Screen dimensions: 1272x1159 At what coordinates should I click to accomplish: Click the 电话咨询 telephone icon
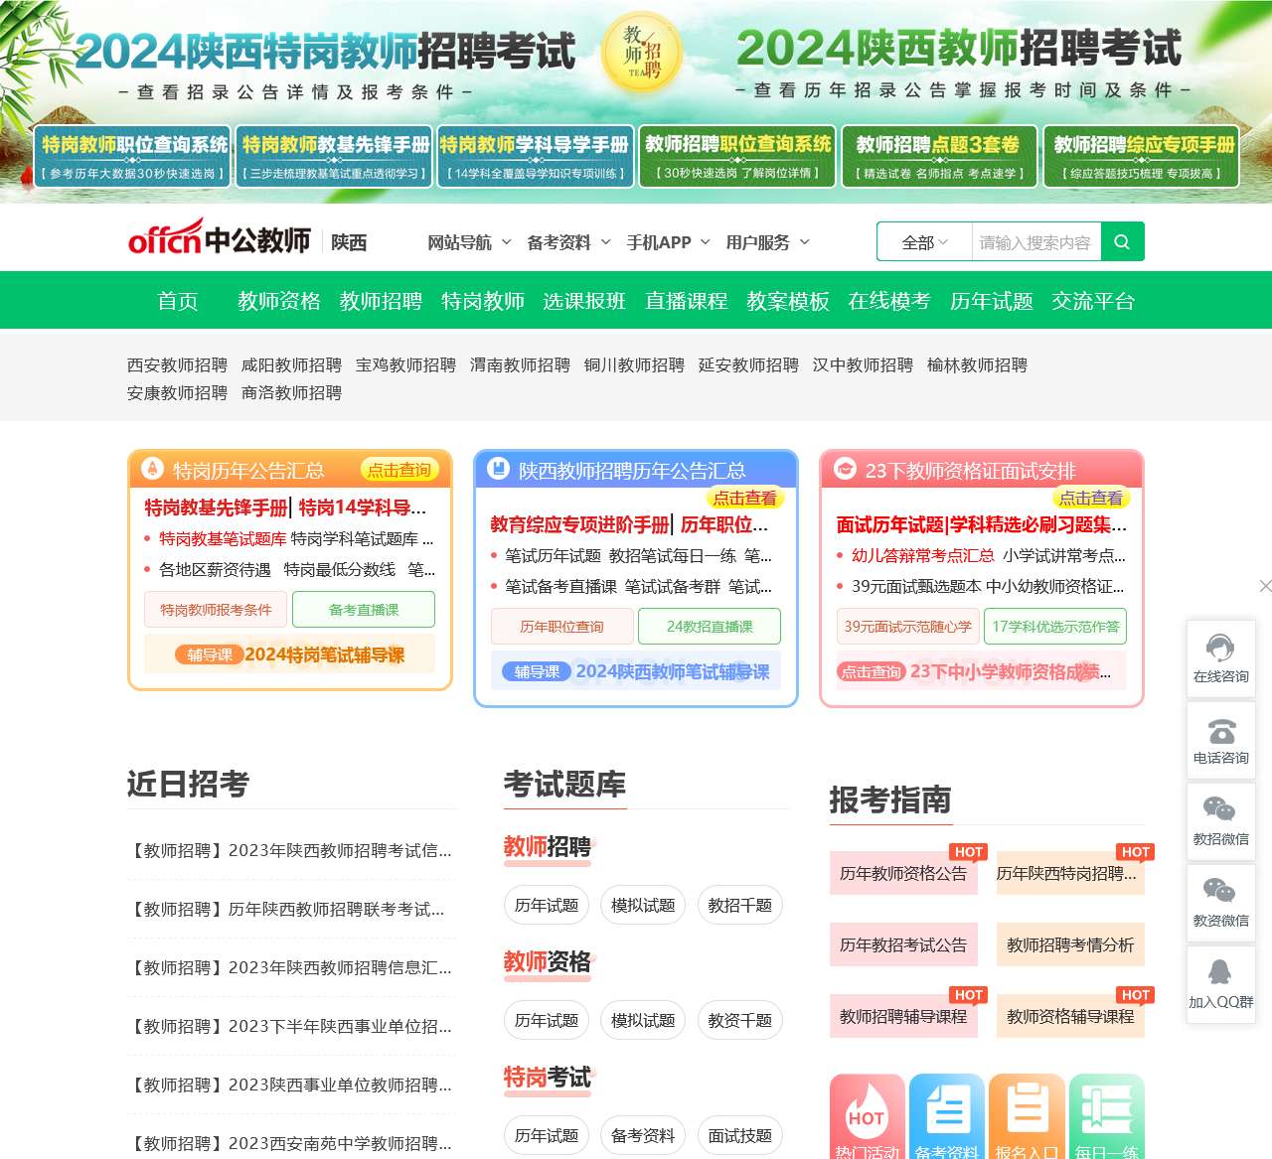click(x=1220, y=732)
